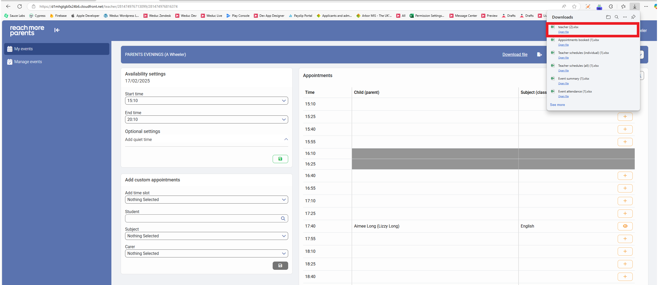Click the search icon in the Student field
This screenshot has height=285, width=658.
(x=283, y=219)
